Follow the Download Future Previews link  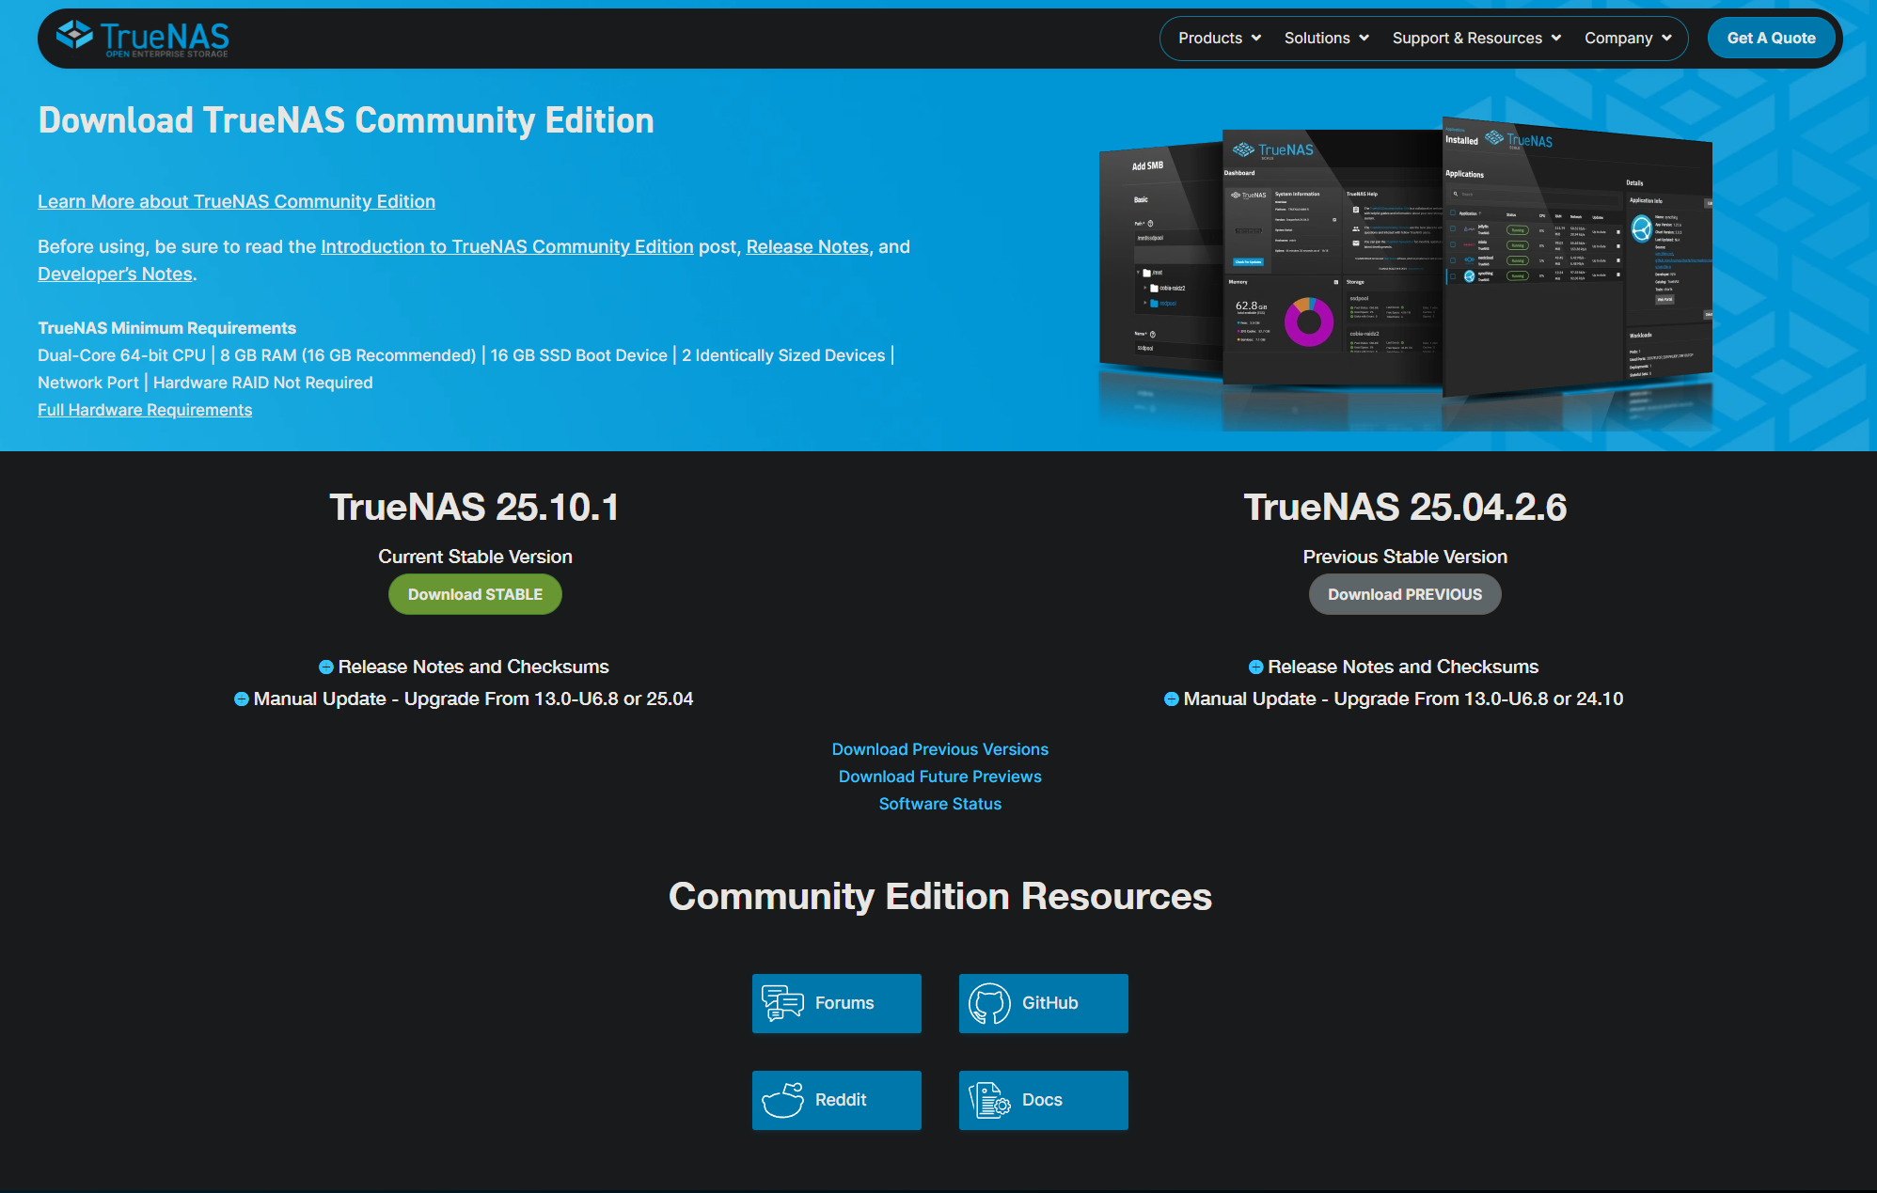click(939, 777)
